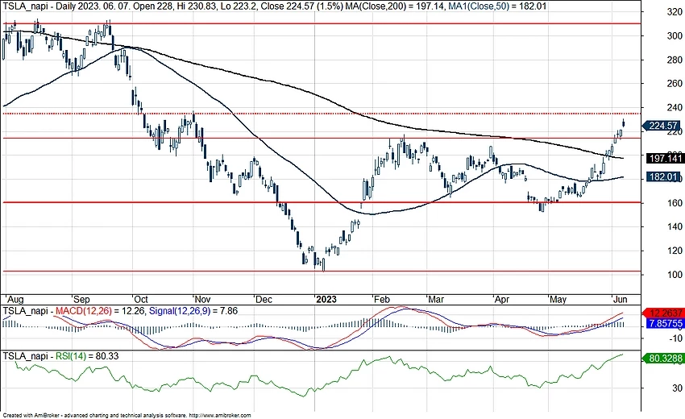Click the black 197.141 moving average tag
Image resolution: width=685 pixels, height=419 pixels.
pos(664,158)
